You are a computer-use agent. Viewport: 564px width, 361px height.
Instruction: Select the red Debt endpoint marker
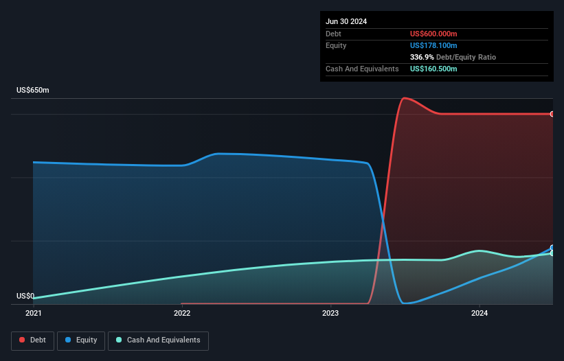pos(552,114)
